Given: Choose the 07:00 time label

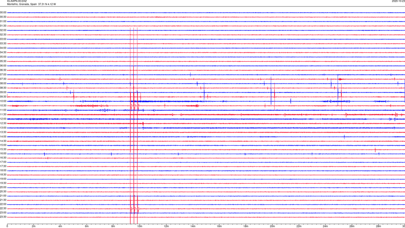Looking at the screenshot, I should pos(3,75).
